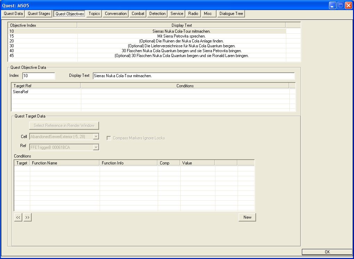The height and width of the screenshot is (259, 354).
Task: Click the objectives list Display Text column header
Action: 181,25
